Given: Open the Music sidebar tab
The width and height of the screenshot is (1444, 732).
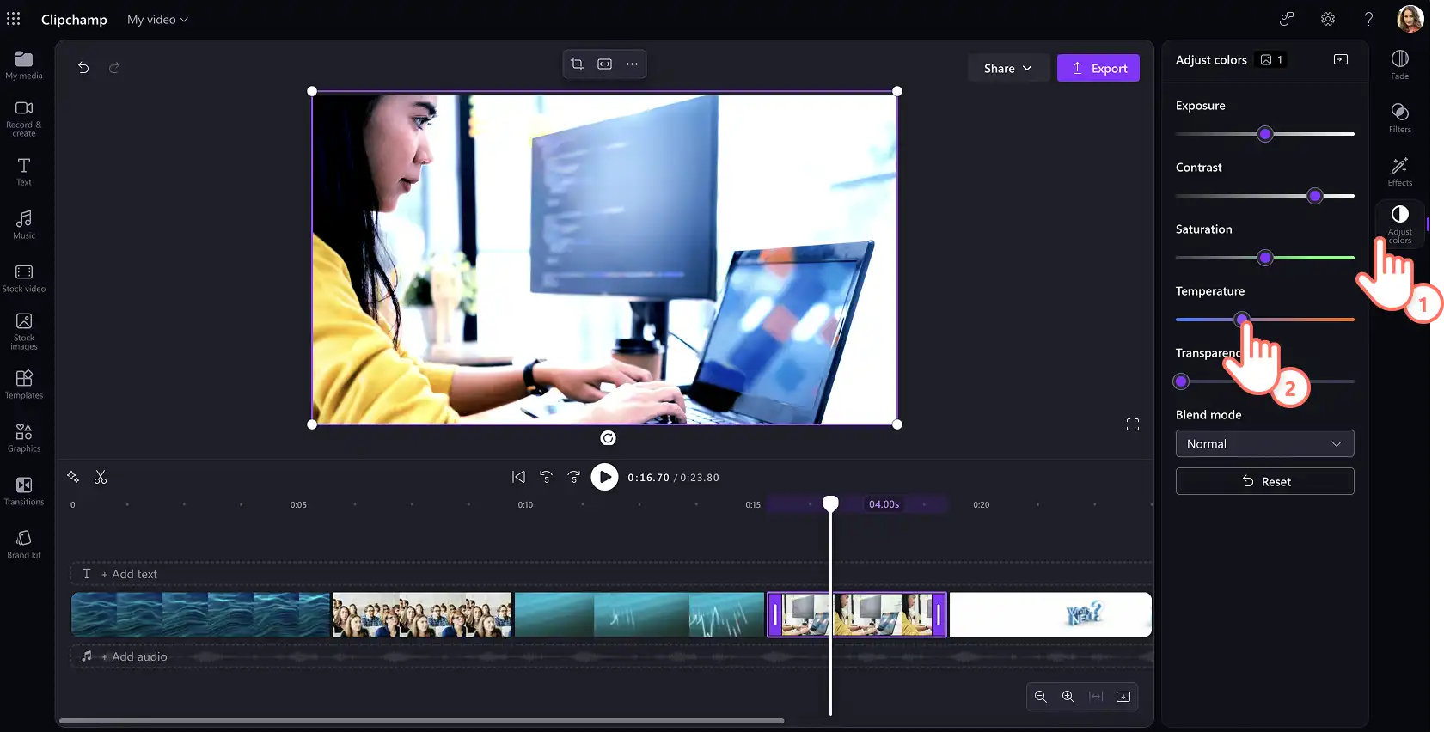Looking at the screenshot, I should [24, 224].
